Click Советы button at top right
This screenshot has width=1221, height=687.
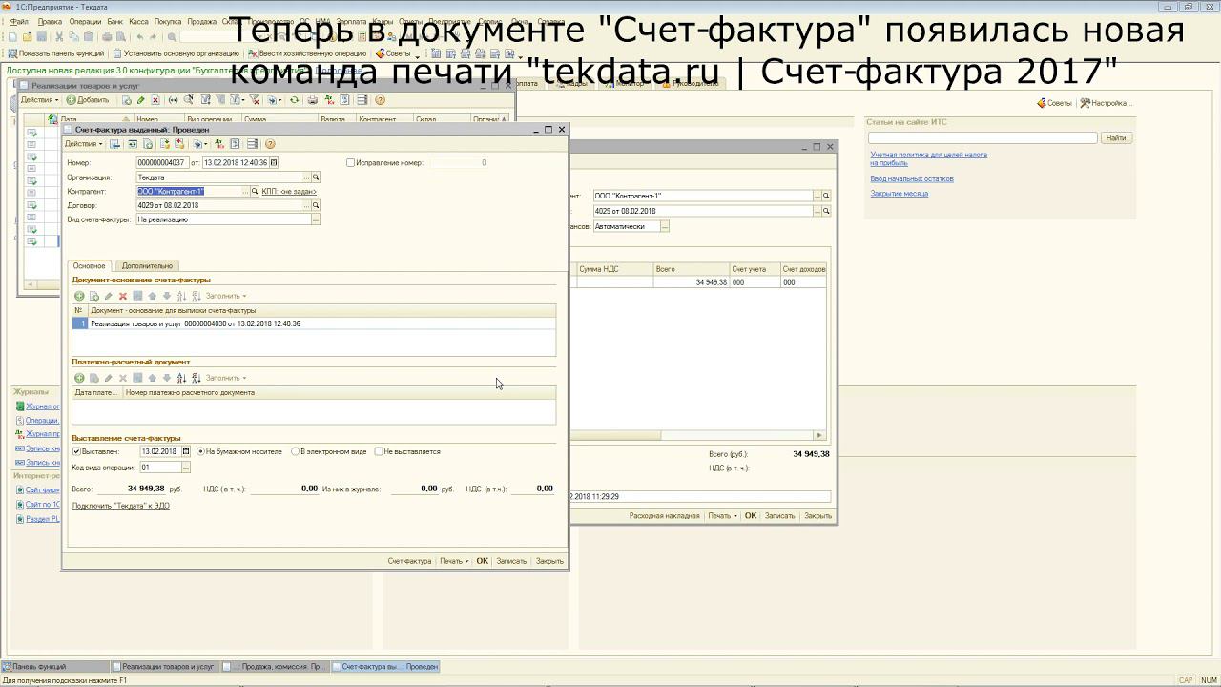[1055, 103]
